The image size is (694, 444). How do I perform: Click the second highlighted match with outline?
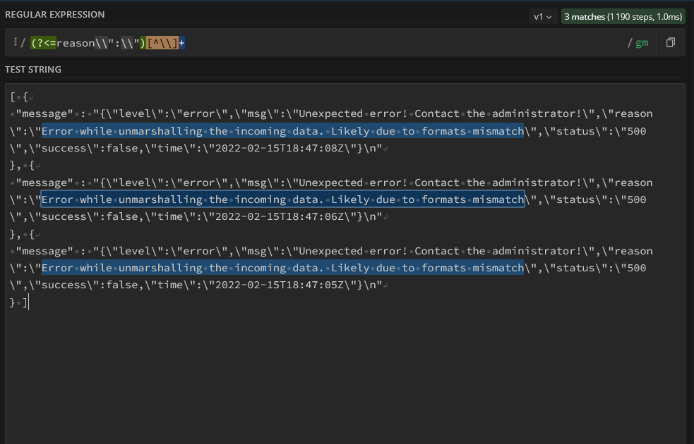tap(282, 199)
